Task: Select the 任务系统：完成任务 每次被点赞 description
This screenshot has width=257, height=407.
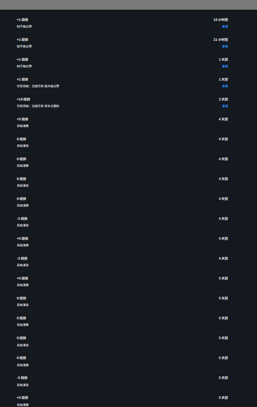Action: pos(38,86)
